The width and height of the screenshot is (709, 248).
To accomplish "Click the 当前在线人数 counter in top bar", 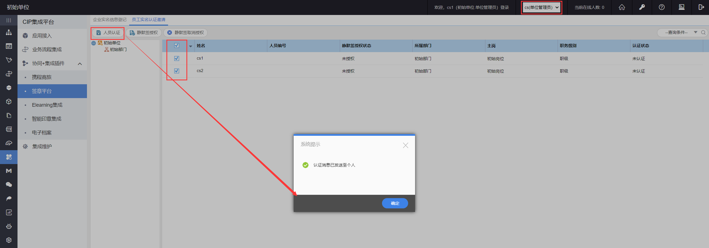I will (x=589, y=7).
